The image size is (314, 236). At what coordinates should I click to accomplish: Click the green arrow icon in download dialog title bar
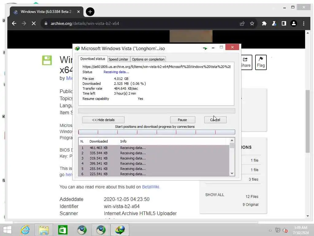pos(205,48)
